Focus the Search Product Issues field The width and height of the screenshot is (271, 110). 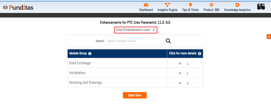click(x=135, y=41)
